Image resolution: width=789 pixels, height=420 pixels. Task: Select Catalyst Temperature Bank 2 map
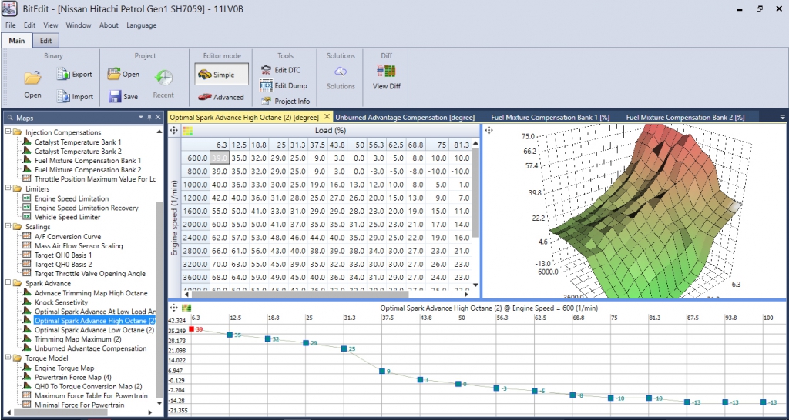[x=78, y=152]
